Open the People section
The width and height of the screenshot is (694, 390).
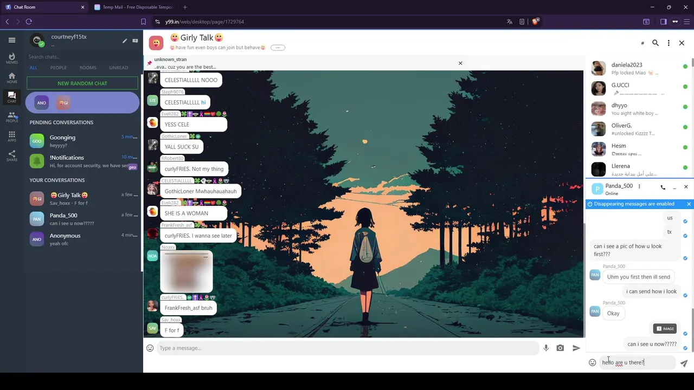point(12,117)
